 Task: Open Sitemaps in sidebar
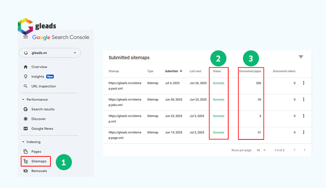(39, 161)
